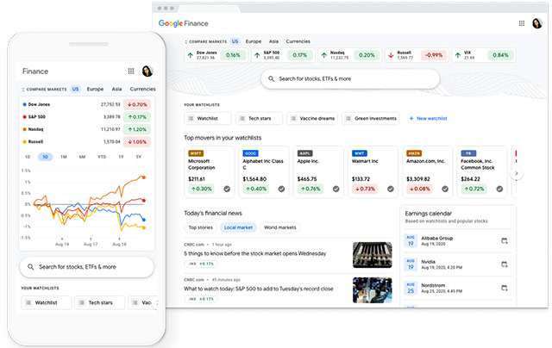
Task: Click phone search for stocks field
Action: [86, 267]
